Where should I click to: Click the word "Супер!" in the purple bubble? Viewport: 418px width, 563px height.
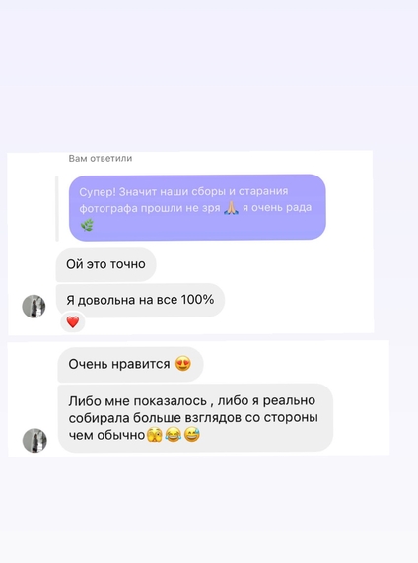pyautogui.click(x=98, y=192)
